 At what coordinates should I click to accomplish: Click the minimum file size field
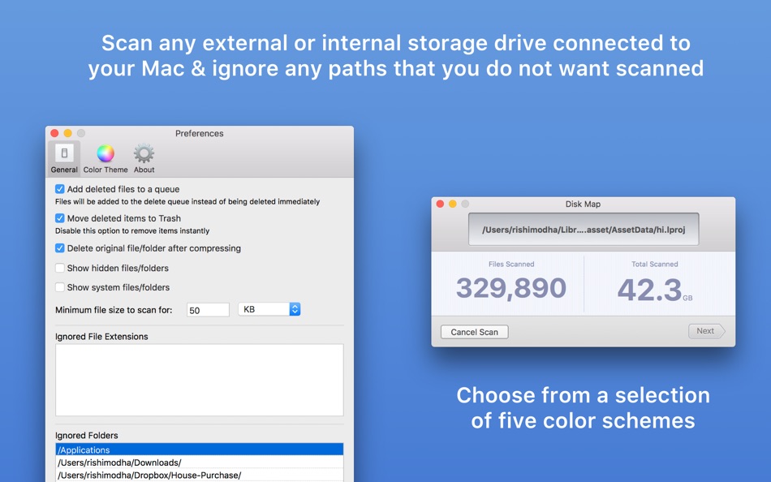pyautogui.click(x=208, y=310)
